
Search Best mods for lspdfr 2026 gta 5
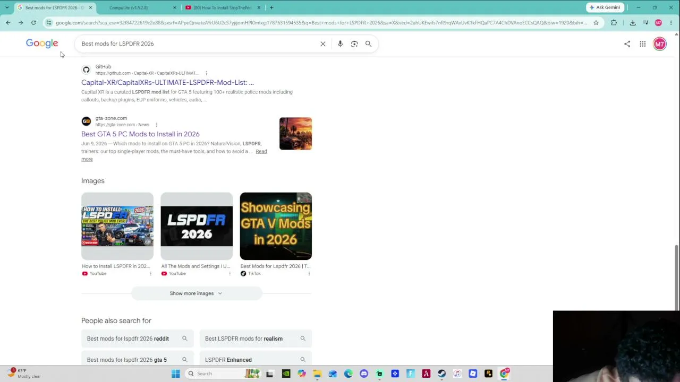pyautogui.click(x=137, y=360)
